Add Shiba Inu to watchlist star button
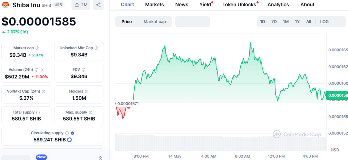This screenshot has width=348, height=160. pyautogui.click(x=81, y=5)
